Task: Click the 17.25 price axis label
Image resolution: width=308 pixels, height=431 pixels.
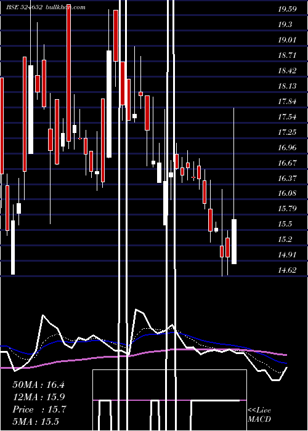Action: tap(287, 132)
